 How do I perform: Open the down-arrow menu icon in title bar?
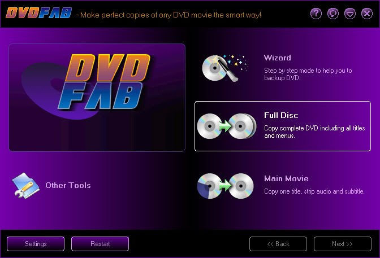tap(350, 14)
